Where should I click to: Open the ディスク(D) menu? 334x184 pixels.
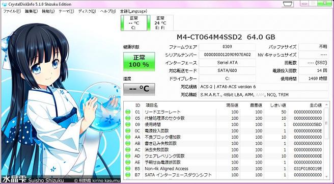click(x=87, y=11)
